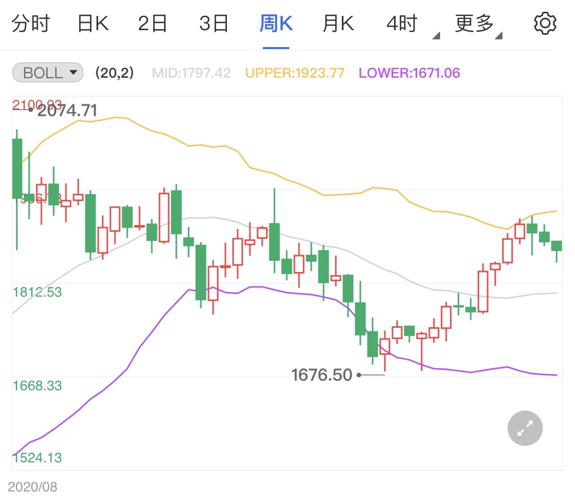Click the UPPER:1923.77 value
The height and width of the screenshot is (497, 575).
pyautogui.click(x=294, y=73)
